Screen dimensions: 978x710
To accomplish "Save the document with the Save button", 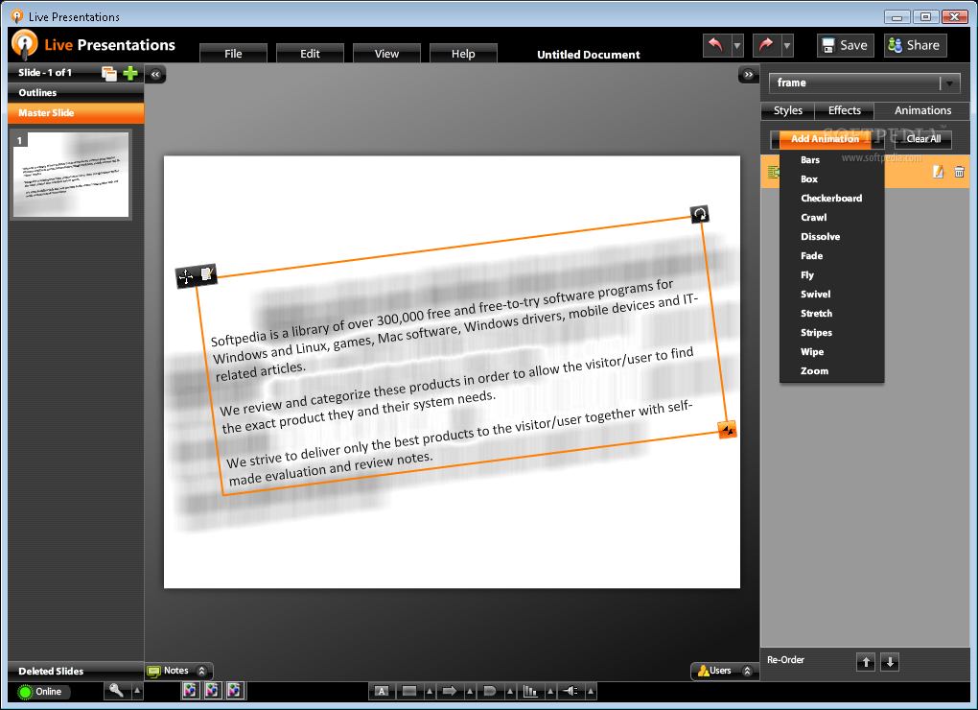I will coord(846,45).
